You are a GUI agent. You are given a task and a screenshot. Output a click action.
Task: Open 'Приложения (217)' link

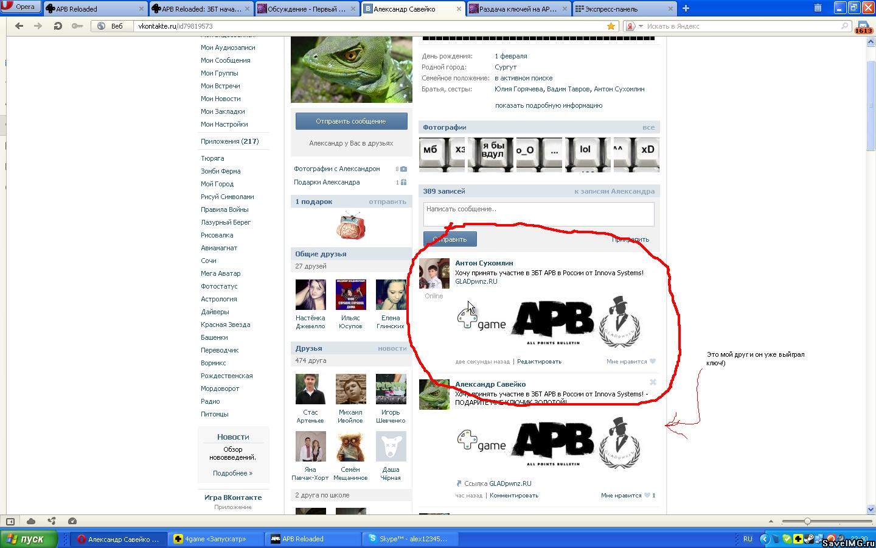[230, 141]
